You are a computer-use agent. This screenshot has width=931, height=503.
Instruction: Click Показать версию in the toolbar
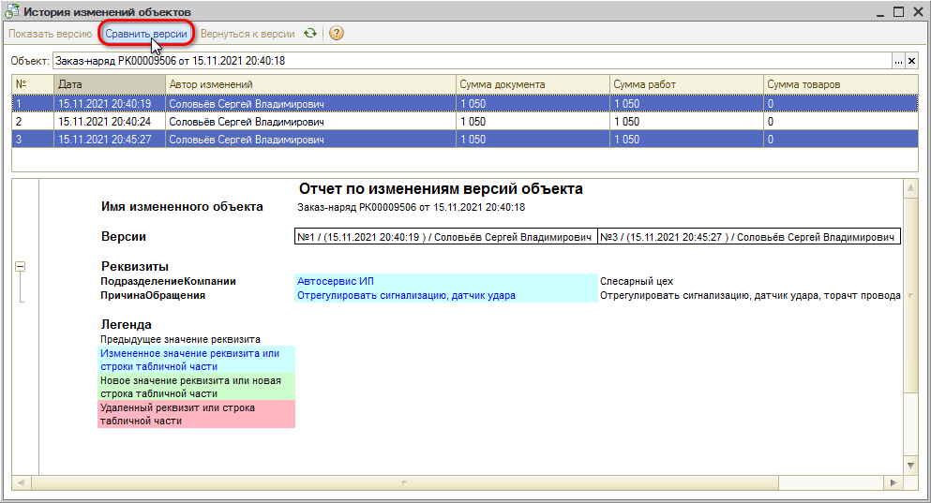(50, 34)
